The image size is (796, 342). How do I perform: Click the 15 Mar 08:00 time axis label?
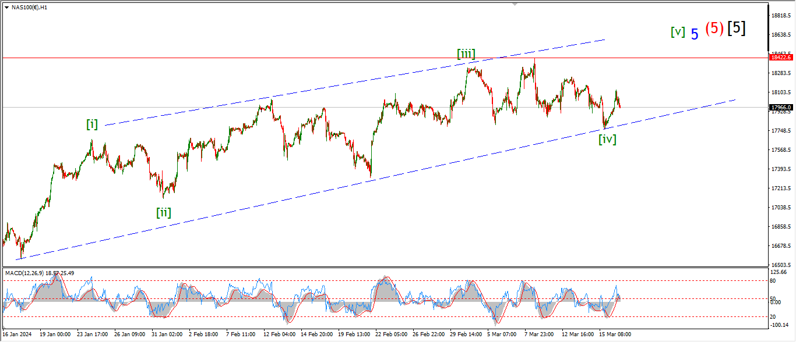click(x=608, y=334)
